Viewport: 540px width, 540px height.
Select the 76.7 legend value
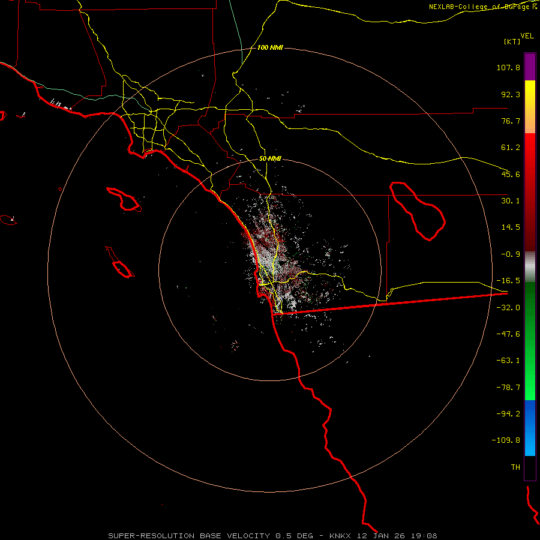coord(511,121)
